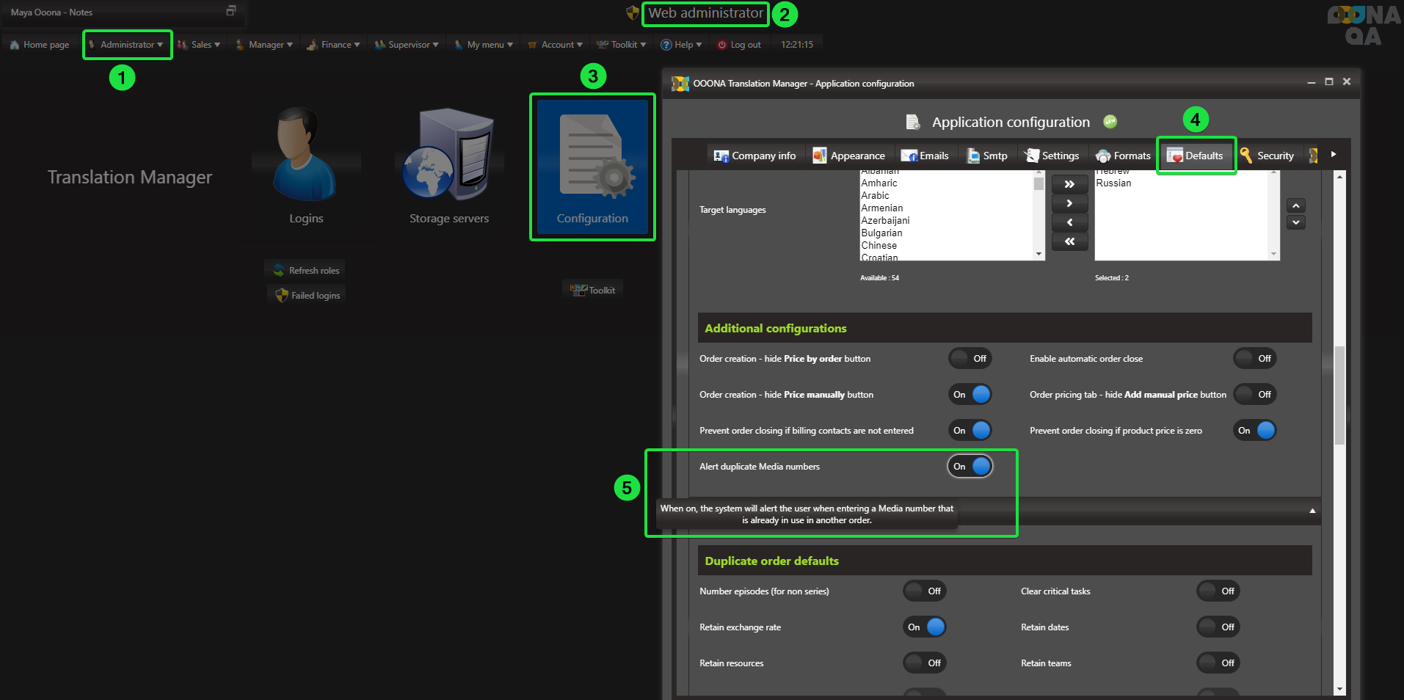Screen dimensions: 1404x700
Task: Toggle Retain exchange rate switch
Action: click(924, 627)
